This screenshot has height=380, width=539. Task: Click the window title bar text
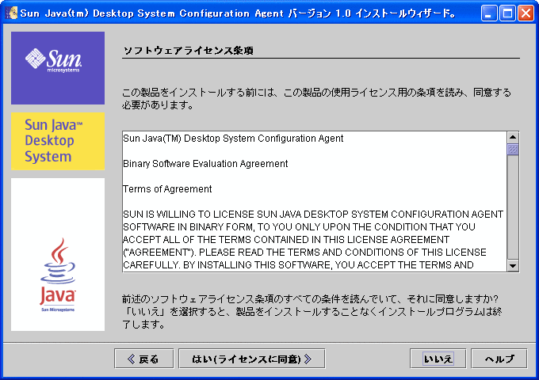tap(238, 13)
